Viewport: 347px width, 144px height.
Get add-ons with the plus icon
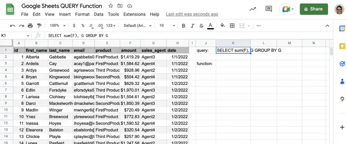(x=342, y=127)
